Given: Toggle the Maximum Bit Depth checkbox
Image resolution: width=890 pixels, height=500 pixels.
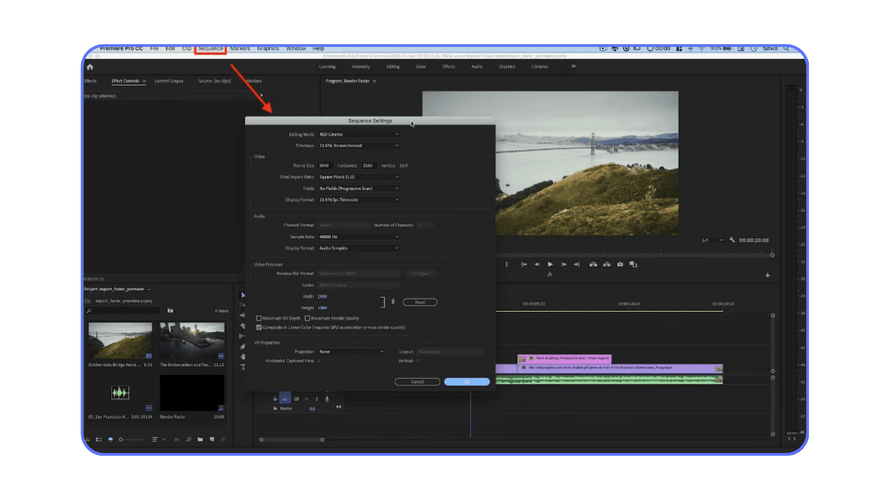Looking at the screenshot, I should pos(259,319).
